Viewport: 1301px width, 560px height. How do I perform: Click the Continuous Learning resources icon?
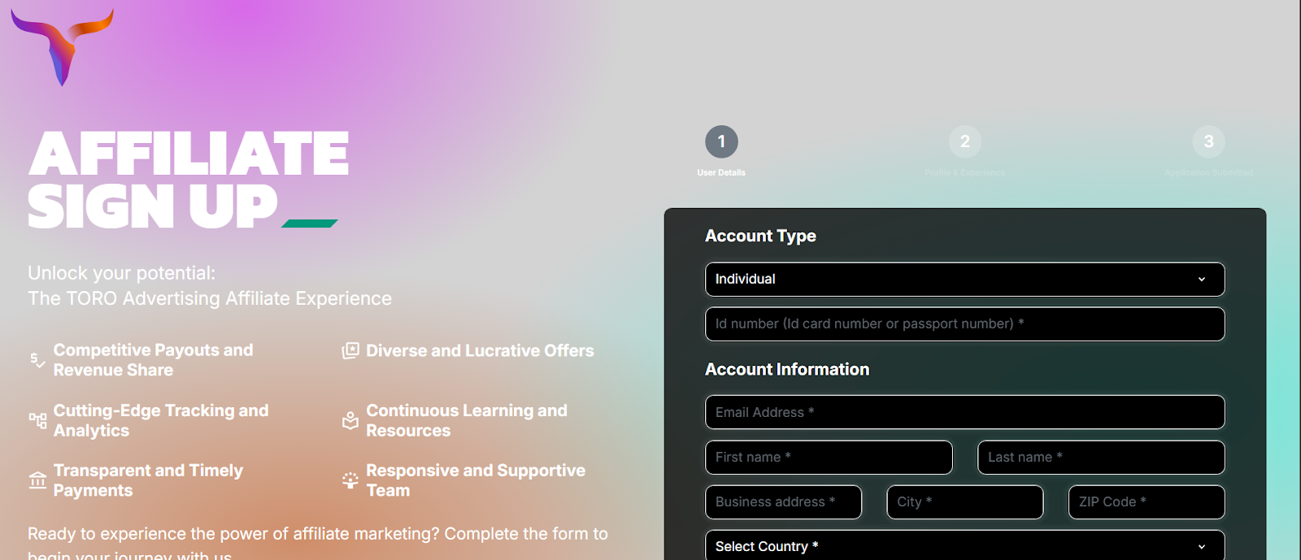pos(350,420)
